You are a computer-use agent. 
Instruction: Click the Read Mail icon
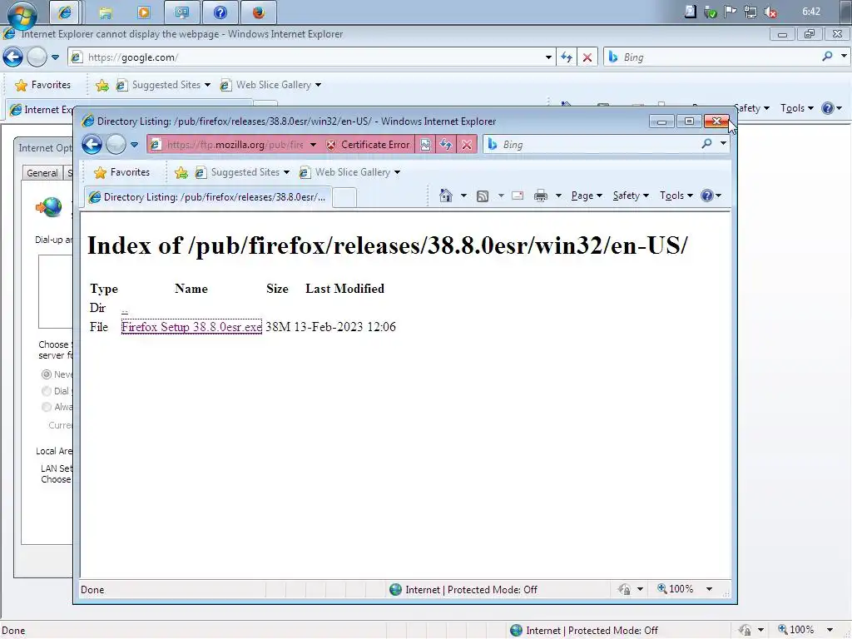[518, 196]
